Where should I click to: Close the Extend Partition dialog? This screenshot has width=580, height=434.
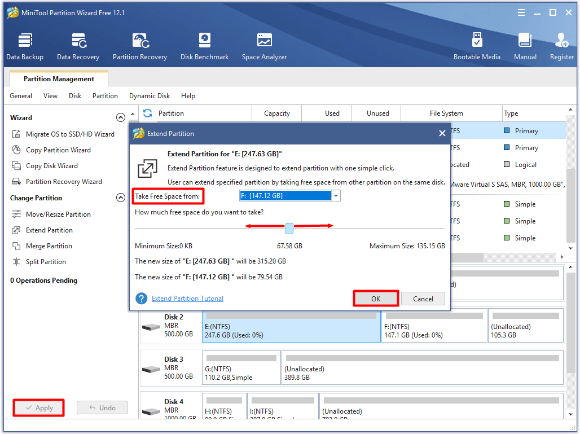point(442,134)
